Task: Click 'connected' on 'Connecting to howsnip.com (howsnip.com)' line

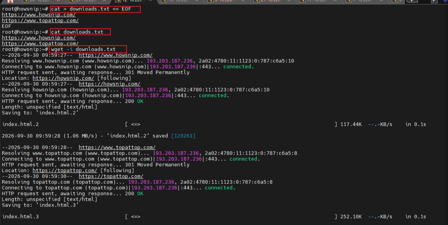Action: [x=213, y=95]
